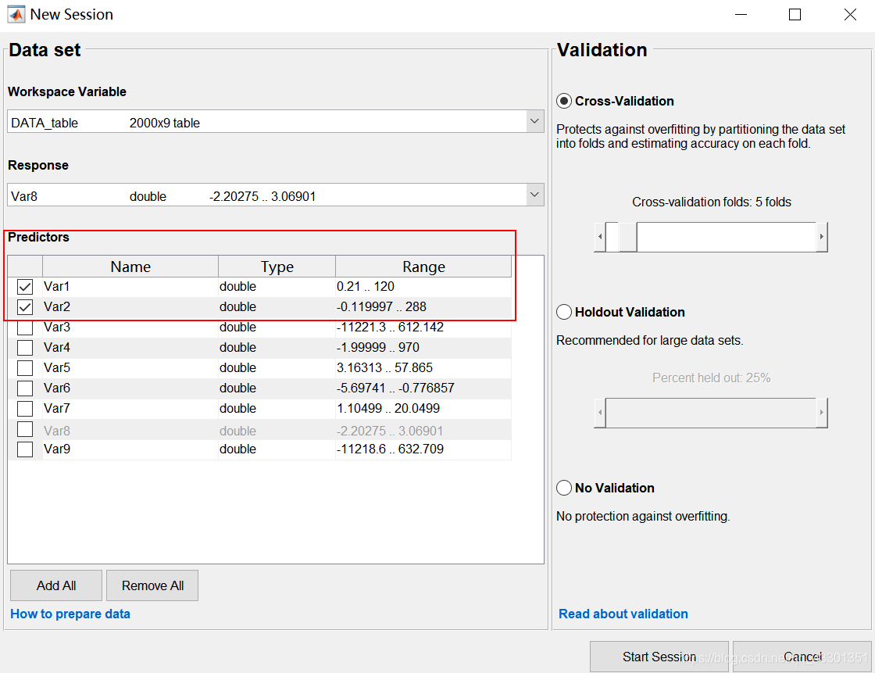
Task: Enable the Var3 predictor checkbox
Action: pyautogui.click(x=25, y=328)
